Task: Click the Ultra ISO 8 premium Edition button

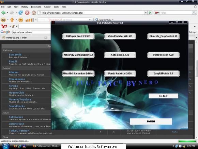Action: point(78,73)
